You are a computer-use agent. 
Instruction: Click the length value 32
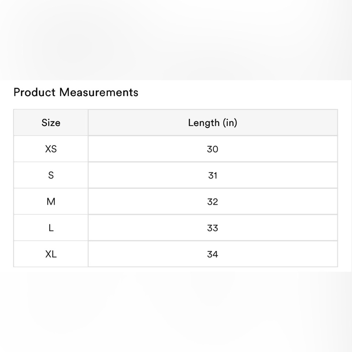tap(213, 202)
